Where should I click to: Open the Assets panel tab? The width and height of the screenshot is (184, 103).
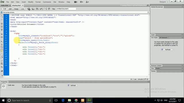click(x=158, y=68)
